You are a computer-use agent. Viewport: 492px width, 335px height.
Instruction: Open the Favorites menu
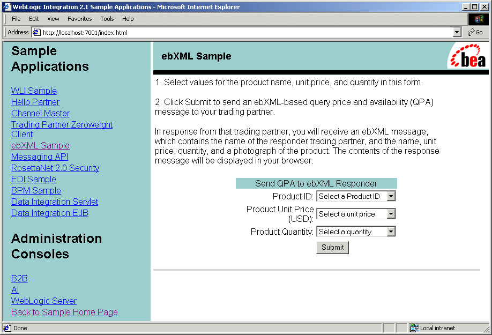point(80,19)
